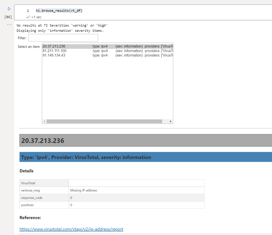This screenshot has width=272, height=235.
Task: Click the '<1 sec' execution status
Action: tap(36, 17)
